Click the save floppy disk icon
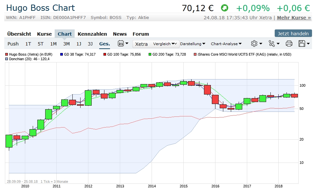This screenshot has height=191, width=313. (x=304, y=43)
